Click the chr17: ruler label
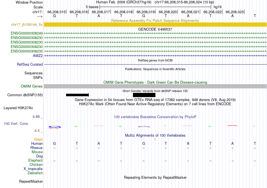The image size is (267, 188). pyautogui.click(x=38, y=12)
